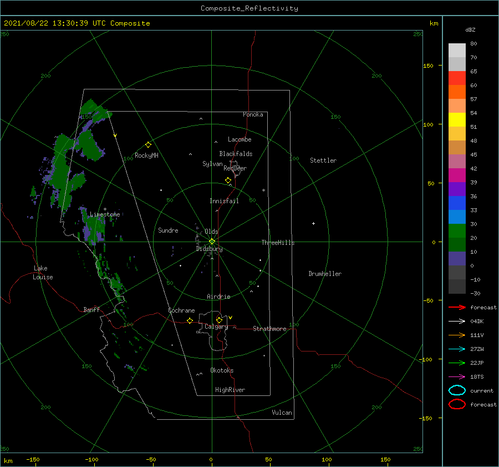This screenshot has height=467, width=499.
Task: Click the red forecast arrow legend icon
Action: [457, 307]
